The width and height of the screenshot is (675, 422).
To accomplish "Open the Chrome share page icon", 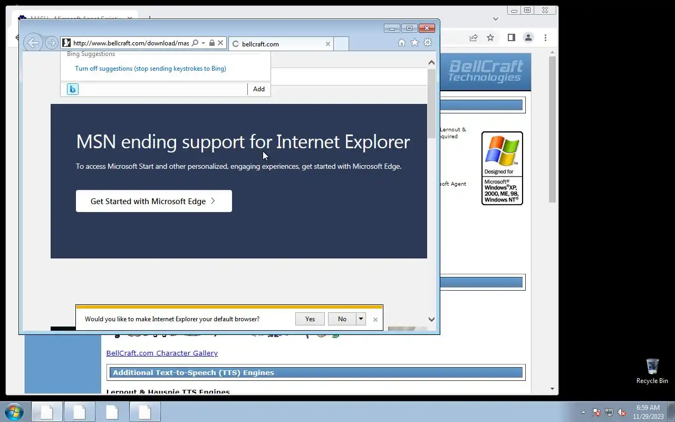I will (x=474, y=37).
